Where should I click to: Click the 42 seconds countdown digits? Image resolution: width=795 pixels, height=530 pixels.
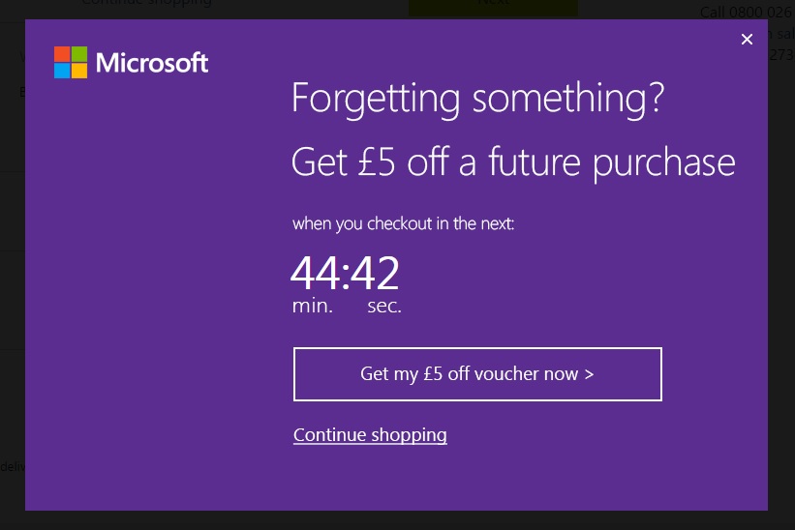tap(375, 273)
